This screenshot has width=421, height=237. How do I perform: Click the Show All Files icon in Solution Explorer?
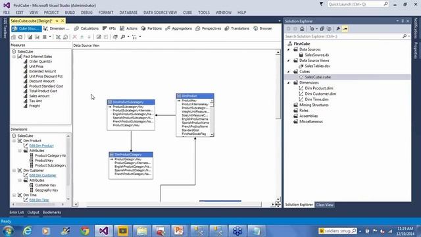point(329,29)
